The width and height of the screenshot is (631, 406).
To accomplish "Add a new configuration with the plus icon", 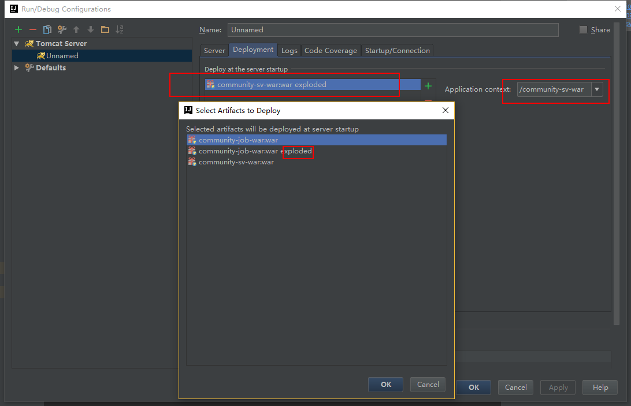I will [x=18, y=30].
